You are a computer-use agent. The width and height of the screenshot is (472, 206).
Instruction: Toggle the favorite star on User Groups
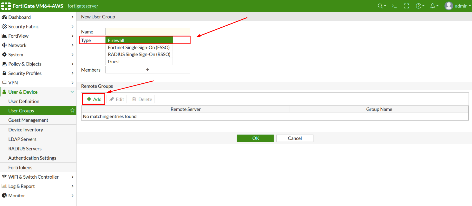[72, 111]
